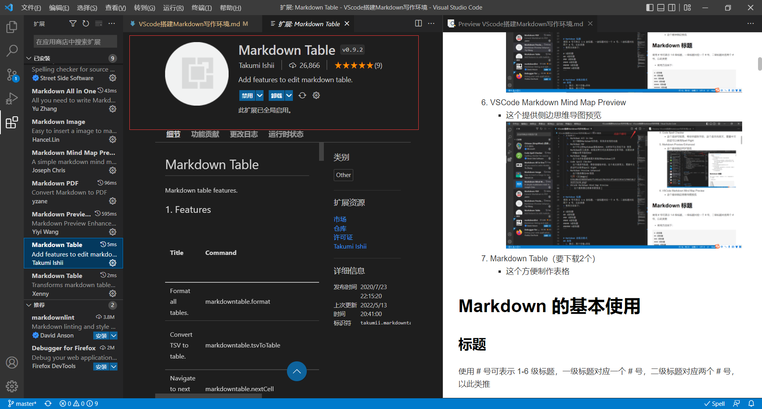Split the editor right
Image resolution: width=762 pixels, height=409 pixels.
tap(418, 23)
